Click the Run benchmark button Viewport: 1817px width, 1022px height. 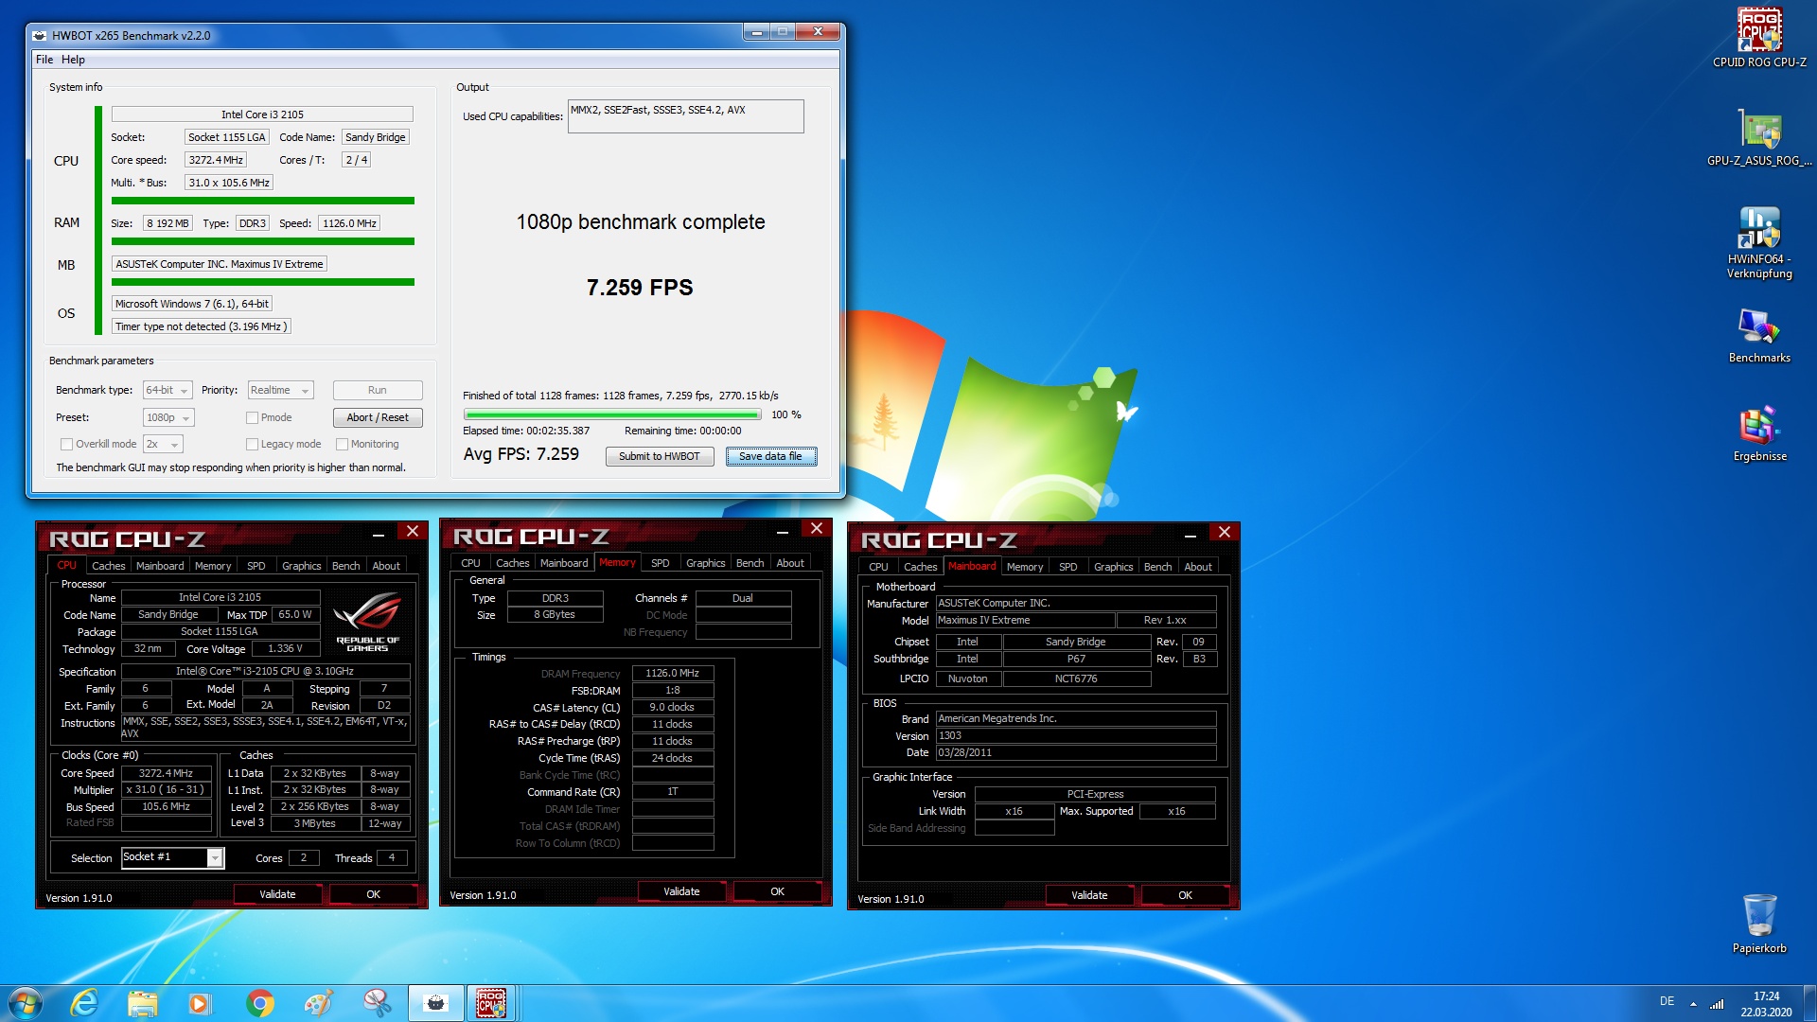point(377,390)
